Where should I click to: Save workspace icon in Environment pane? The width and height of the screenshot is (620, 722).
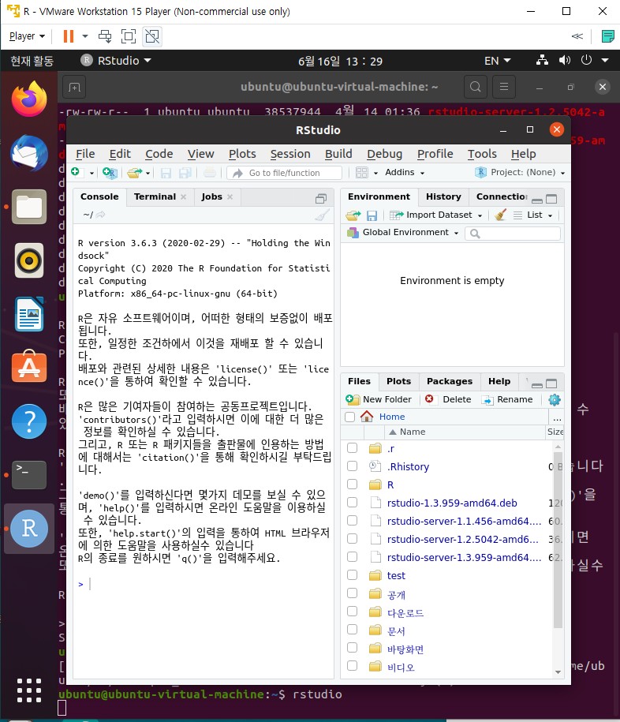coord(372,215)
